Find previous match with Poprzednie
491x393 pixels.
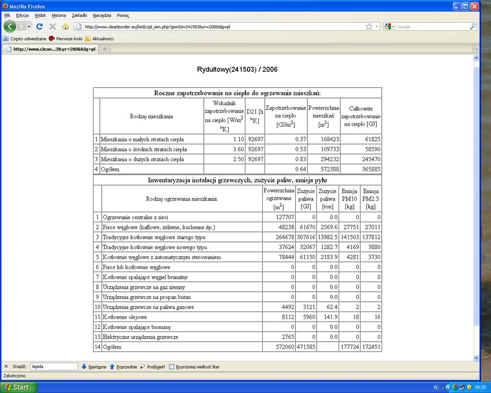click(x=123, y=367)
